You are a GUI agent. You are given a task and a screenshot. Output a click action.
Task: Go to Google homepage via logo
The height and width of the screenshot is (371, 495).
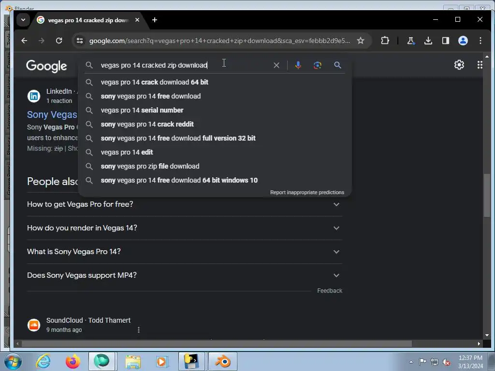click(x=46, y=66)
